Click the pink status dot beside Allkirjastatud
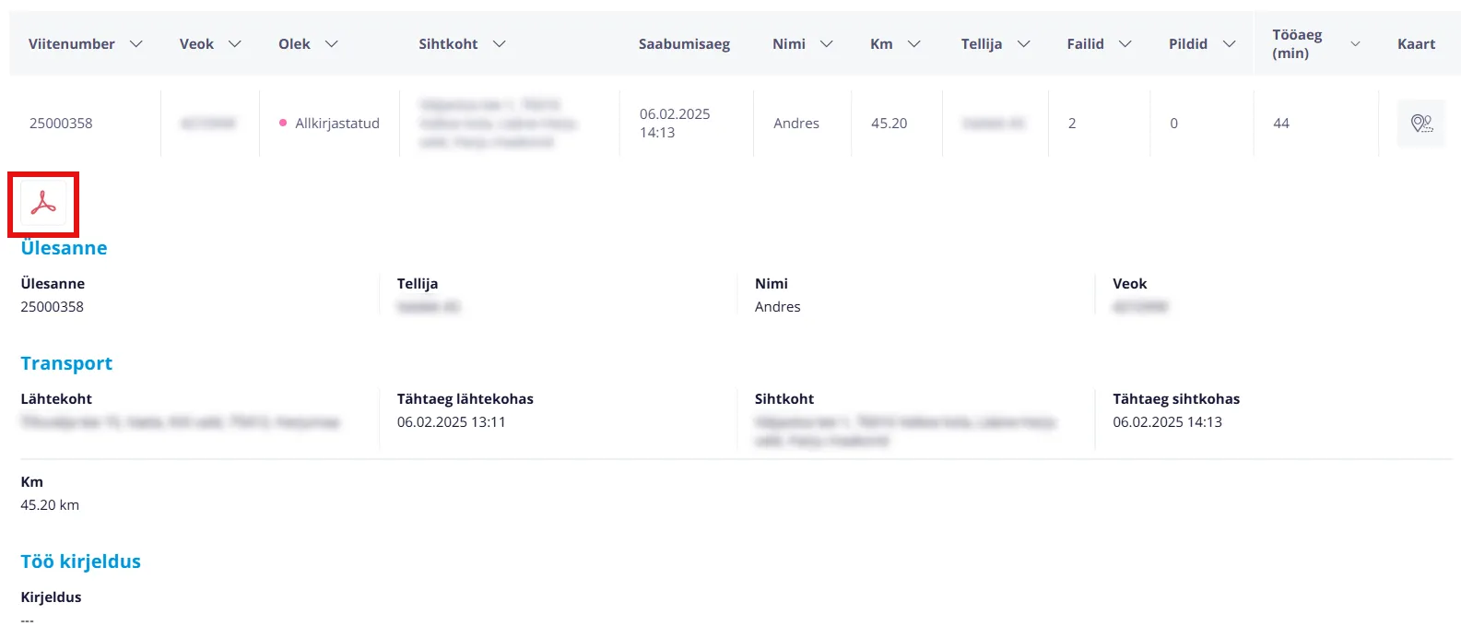 [x=283, y=123]
